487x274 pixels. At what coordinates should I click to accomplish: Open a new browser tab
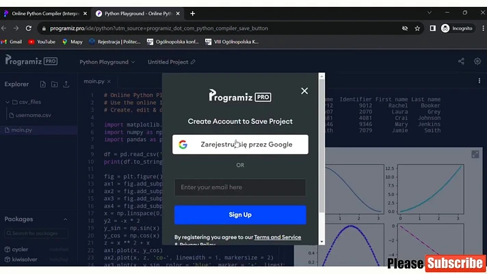point(193,14)
